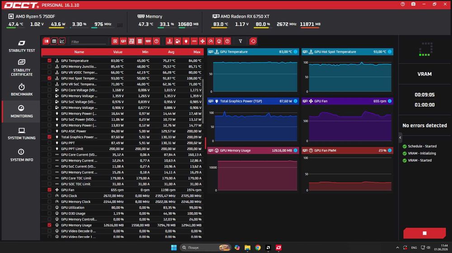Go to the Benchmark section

[x=22, y=90]
